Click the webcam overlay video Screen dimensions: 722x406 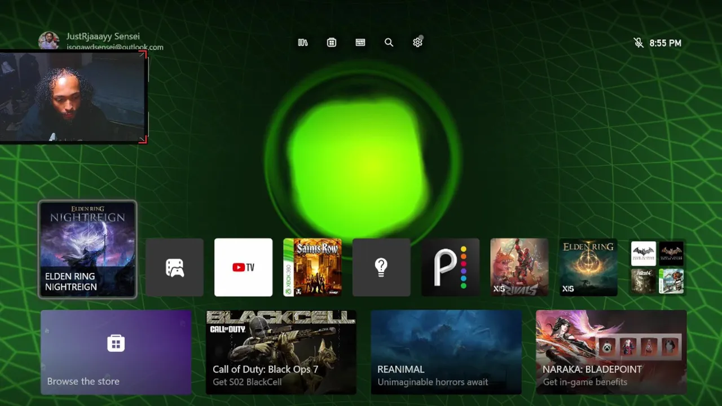point(73,97)
